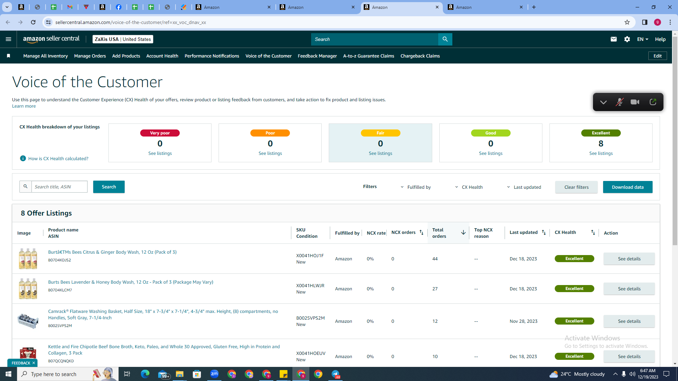
Task: Navigate to Account Health
Action: click(x=162, y=56)
